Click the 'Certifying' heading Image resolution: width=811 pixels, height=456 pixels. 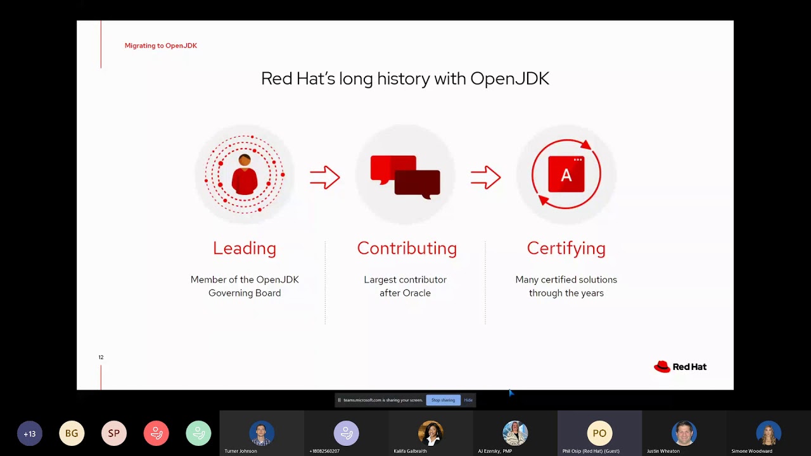click(x=566, y=248)
